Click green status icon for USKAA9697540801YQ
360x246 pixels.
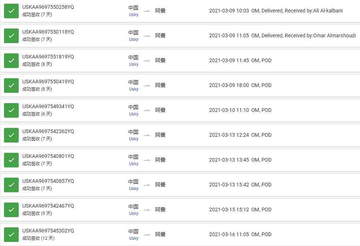pyautogui.click(x=11, y=160)
